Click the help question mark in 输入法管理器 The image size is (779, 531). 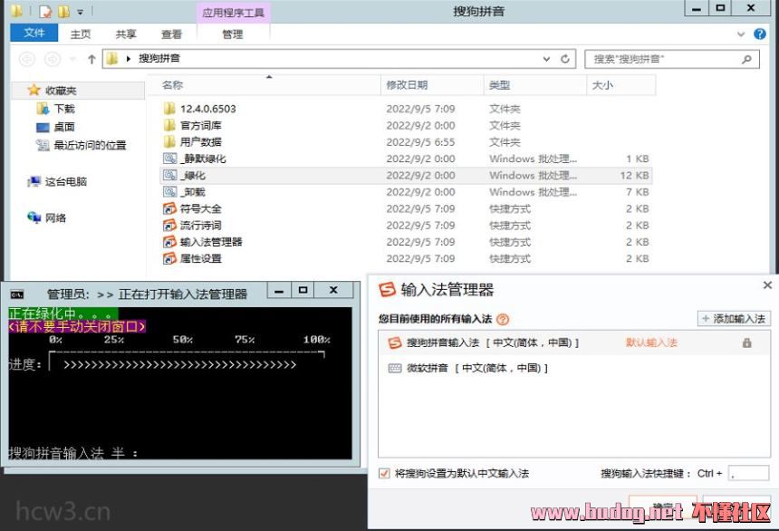pyautogui.click(x=503, y=319)
